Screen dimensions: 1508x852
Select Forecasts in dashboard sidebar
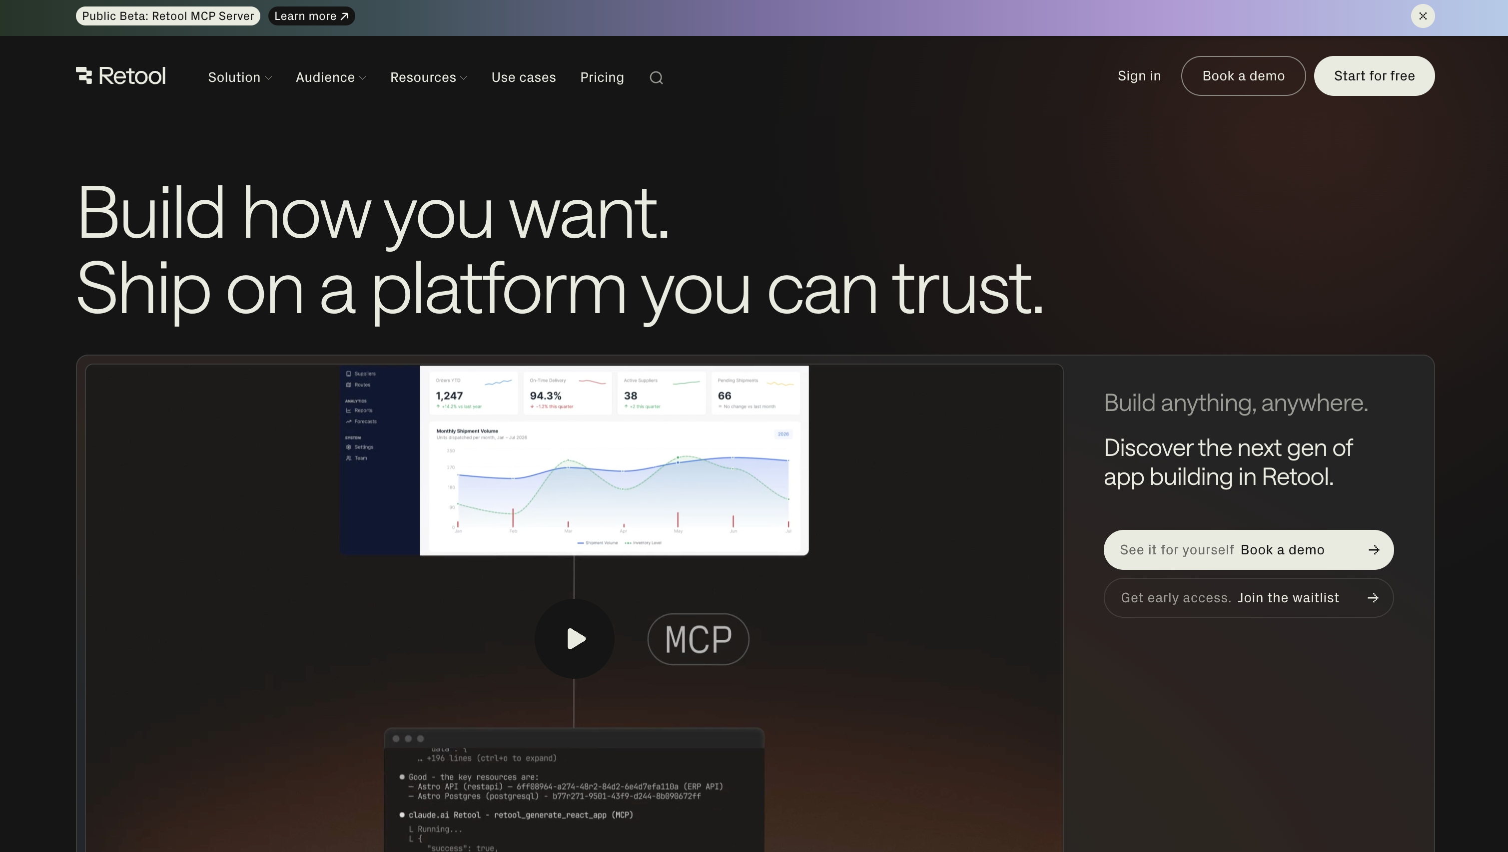pyautogui.click(x=361, y=422)
